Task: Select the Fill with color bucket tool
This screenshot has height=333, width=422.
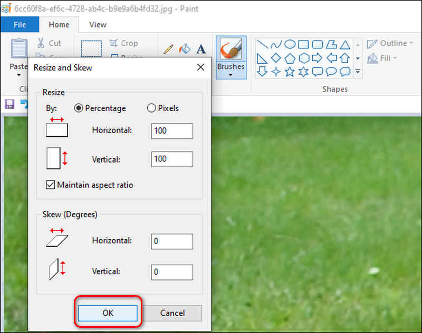Action: click(x=185, y=49)
